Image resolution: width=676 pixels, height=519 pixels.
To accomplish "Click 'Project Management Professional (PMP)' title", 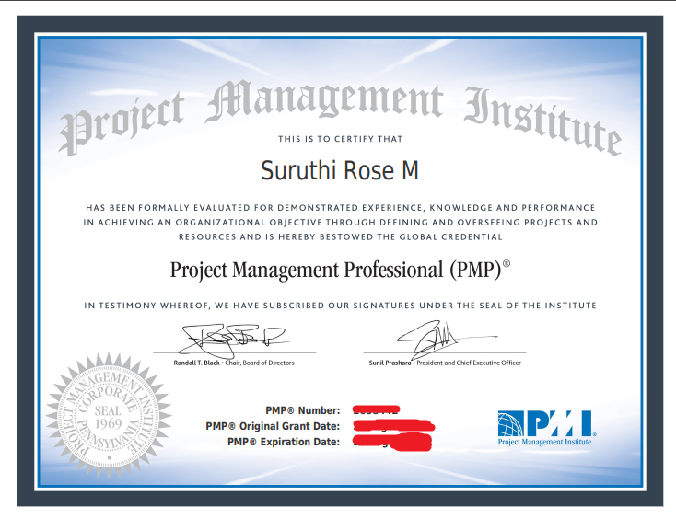I will (x=340, y=270).
